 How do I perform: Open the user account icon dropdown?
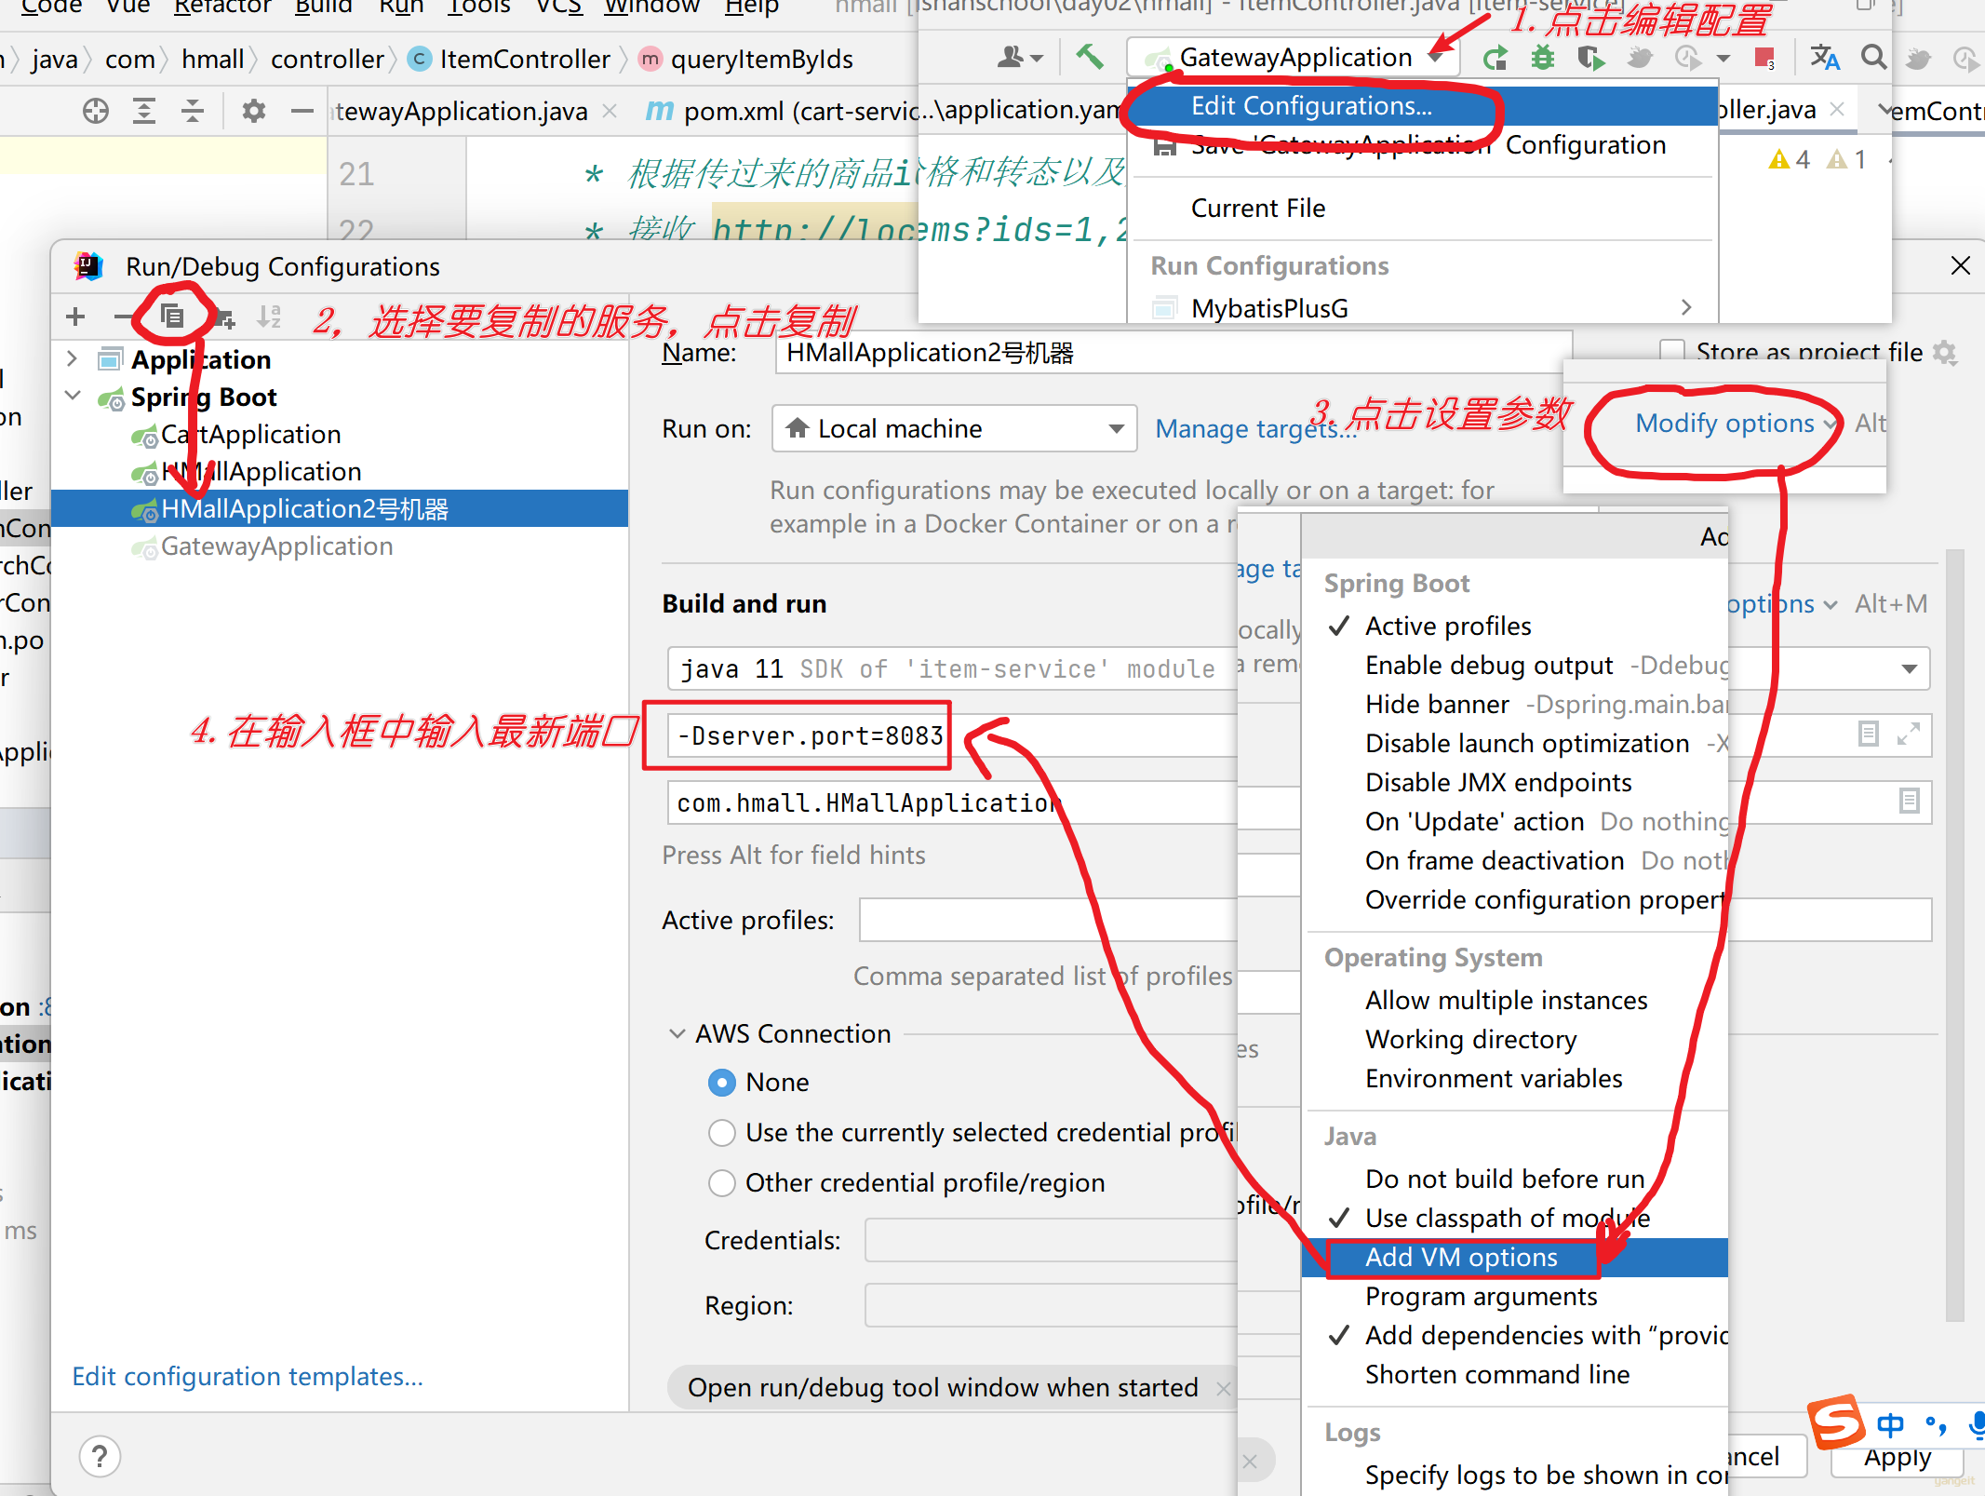click(x=1020, y=58)
